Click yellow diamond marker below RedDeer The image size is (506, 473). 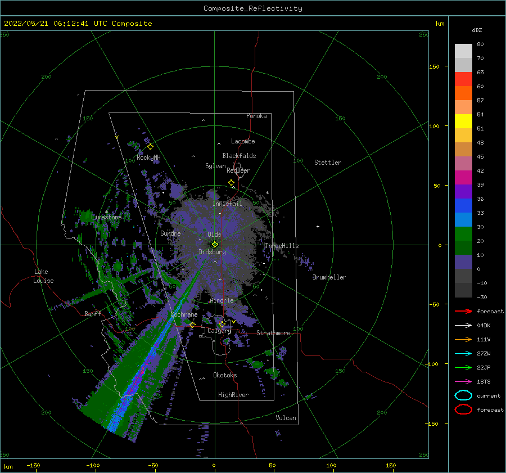[x=232, y=183]
